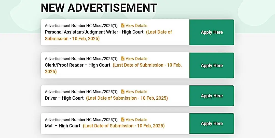Screen dimensions: 275x138
Task: Open View Details for Driver post
Action: click(136, 92)
